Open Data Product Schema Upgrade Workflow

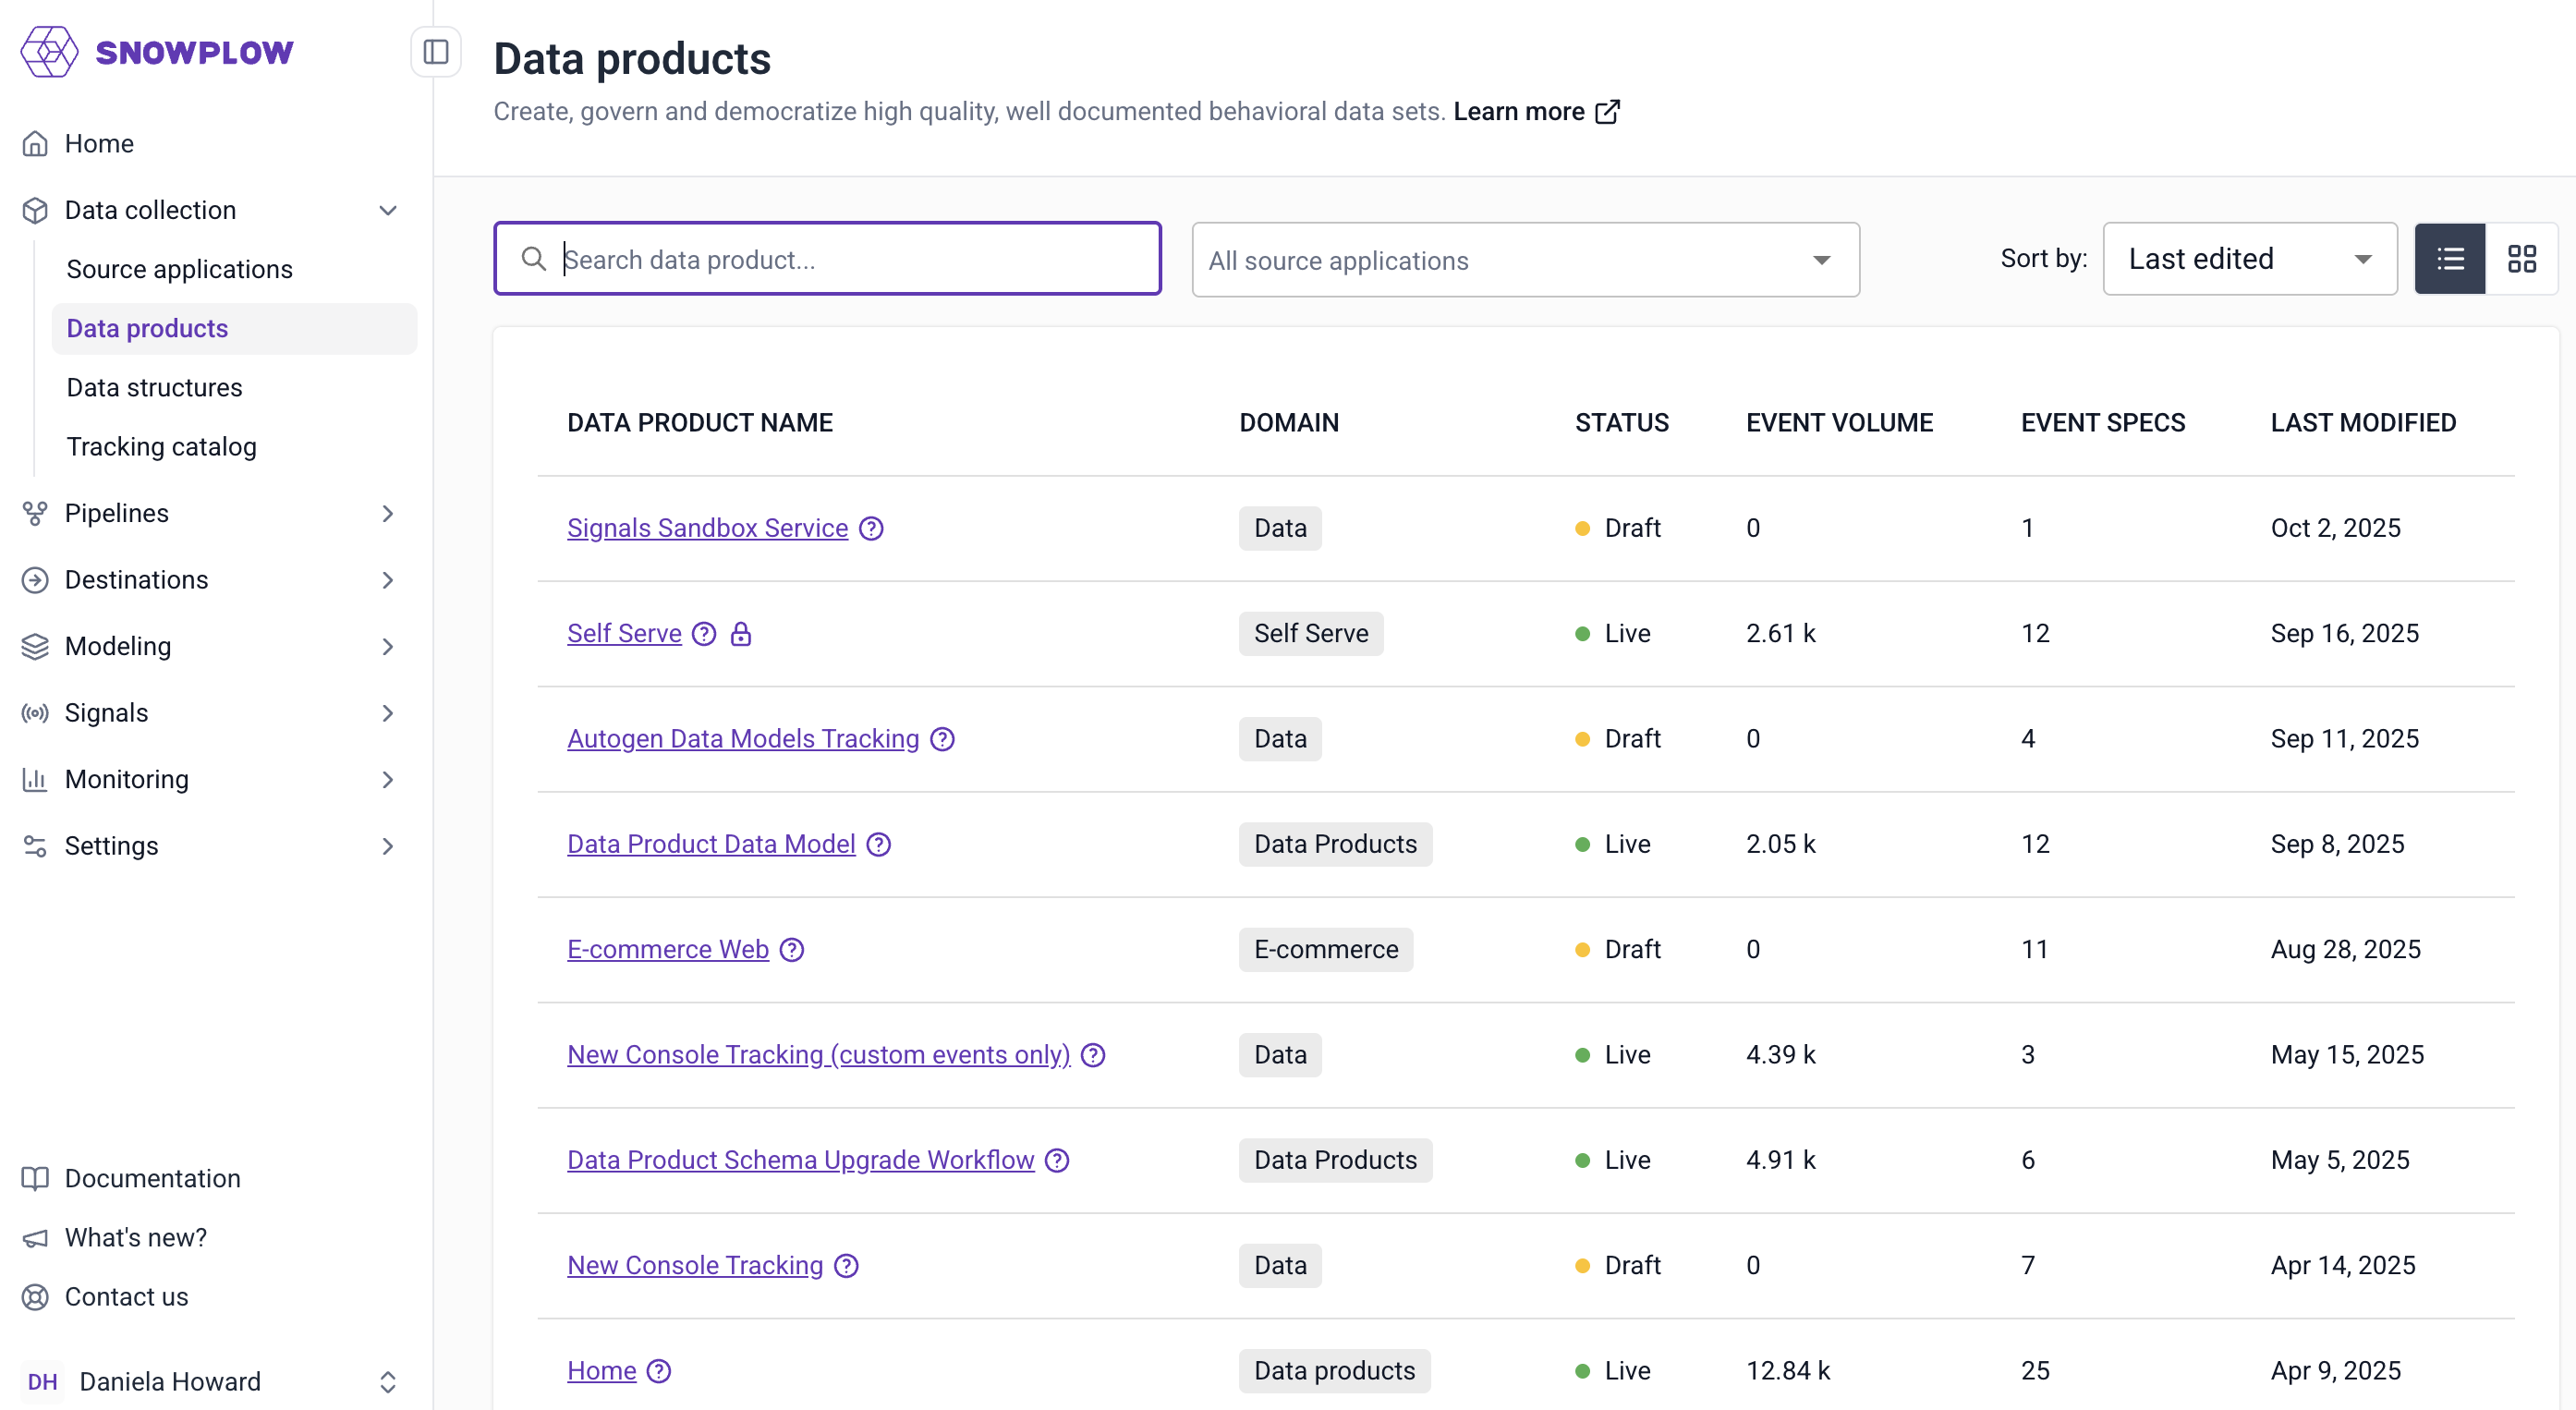[800, 1160]
